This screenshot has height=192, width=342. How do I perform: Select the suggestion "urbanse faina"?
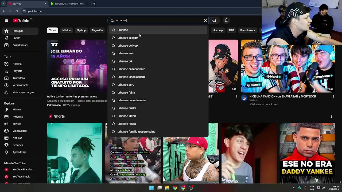tap(158, 93)
